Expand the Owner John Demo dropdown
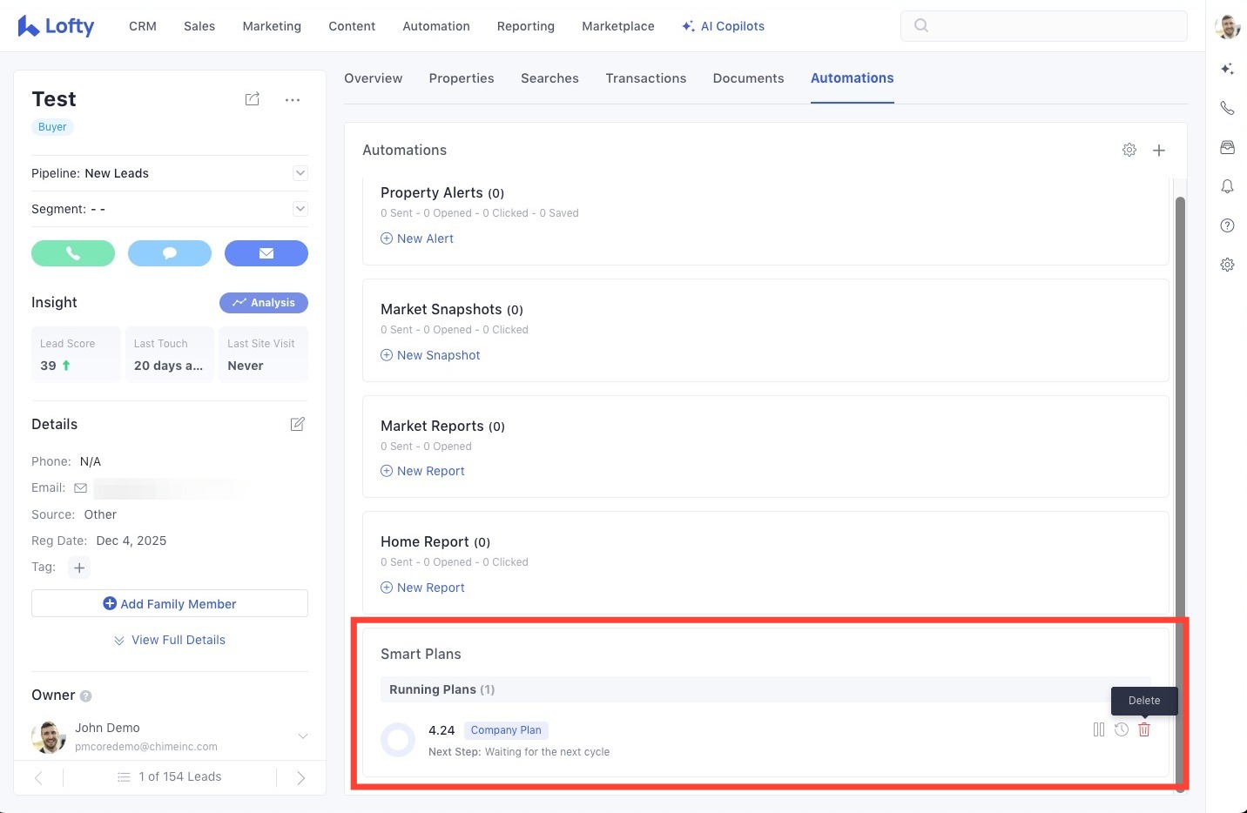 point(303,736)
